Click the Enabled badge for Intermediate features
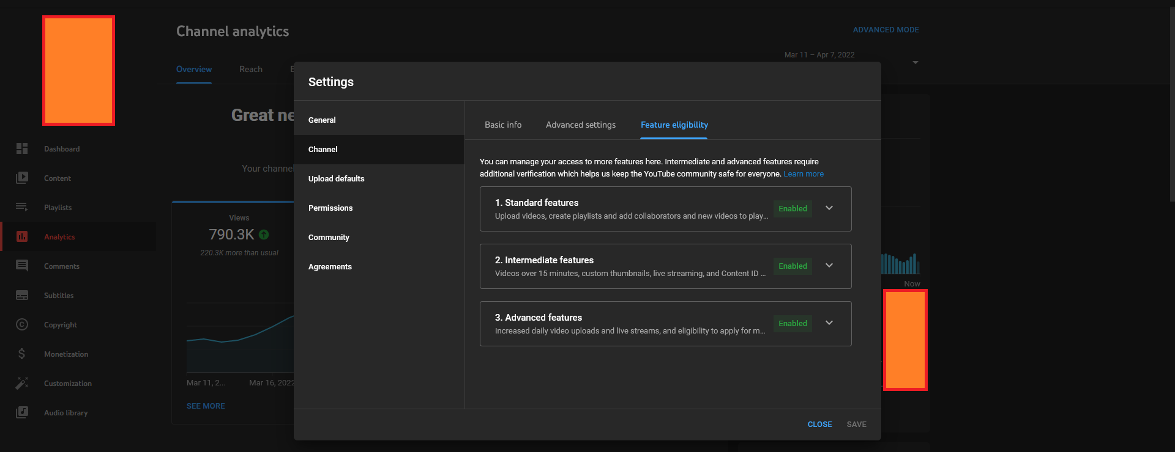This screenshot has width=1175, height=452. [793, 266]
